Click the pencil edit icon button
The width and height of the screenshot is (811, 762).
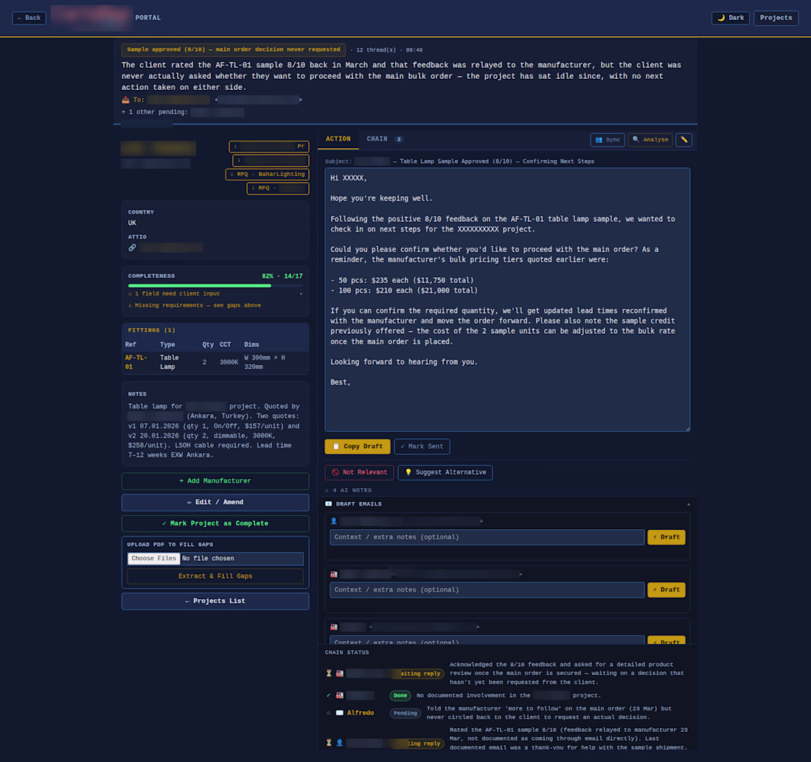tap(683, 139)
